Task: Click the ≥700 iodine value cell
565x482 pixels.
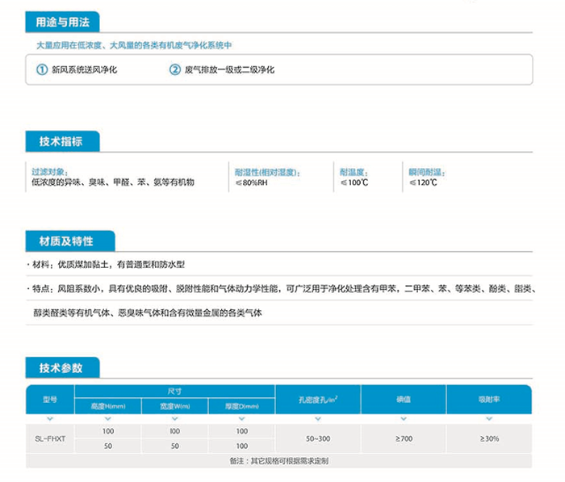Action: click(x=404, y=438)
